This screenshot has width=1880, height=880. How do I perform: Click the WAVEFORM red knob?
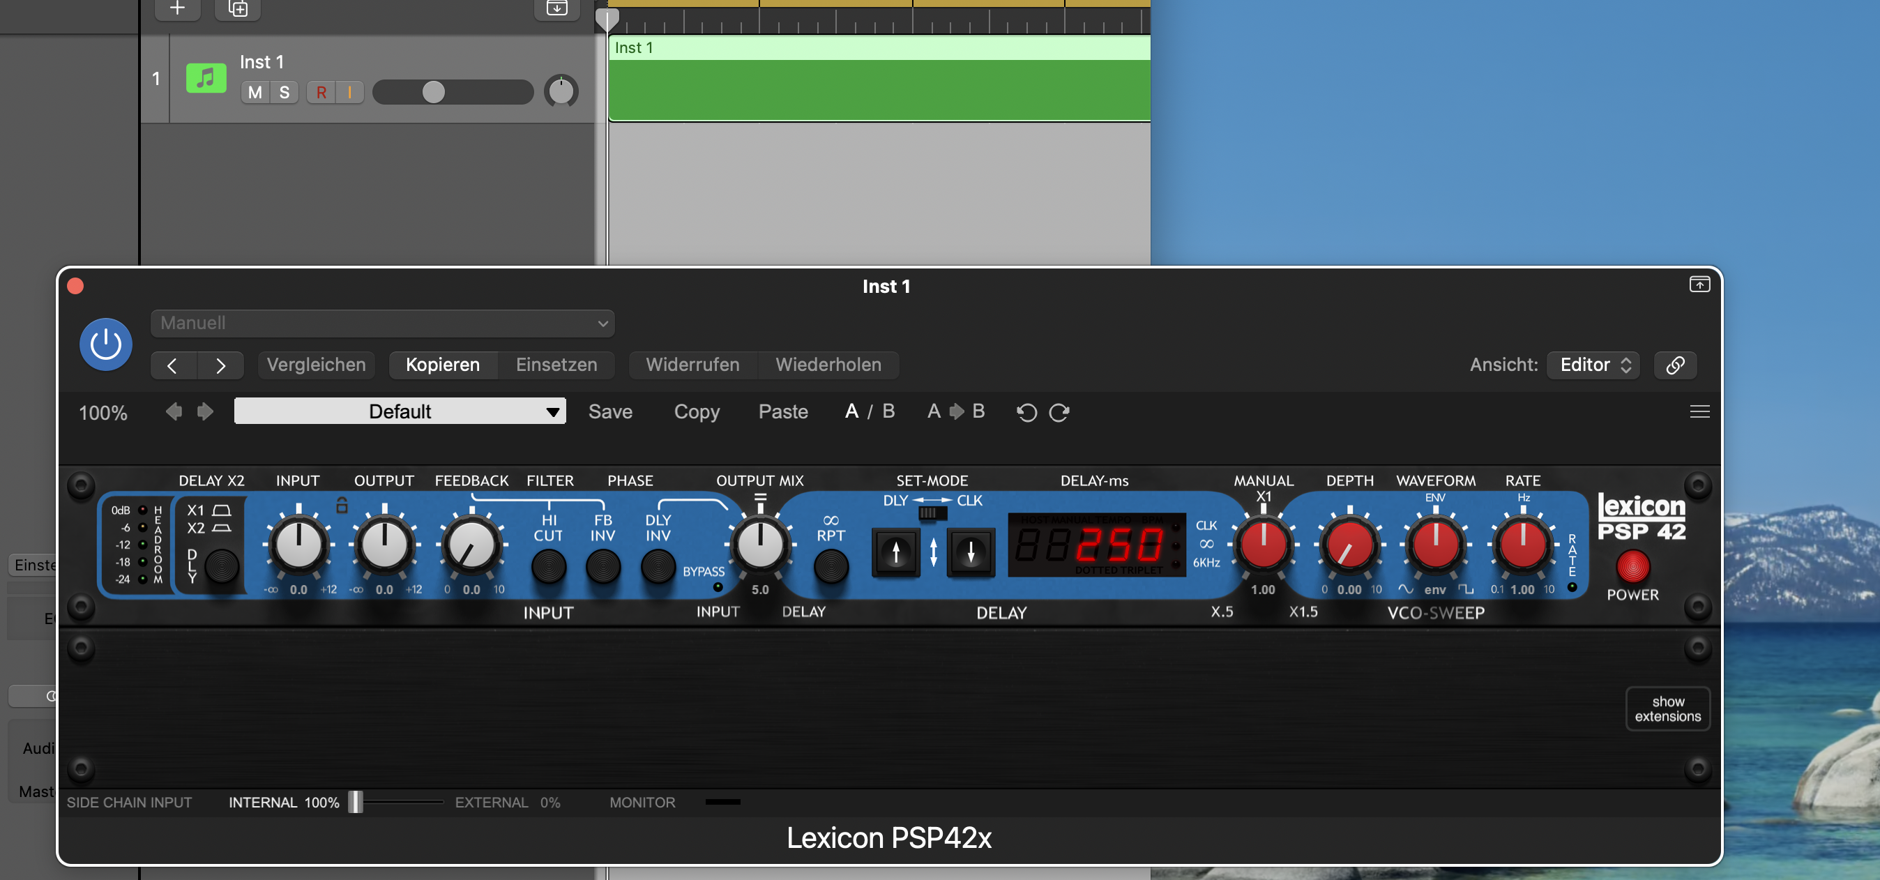click(x=1436, y=545)
